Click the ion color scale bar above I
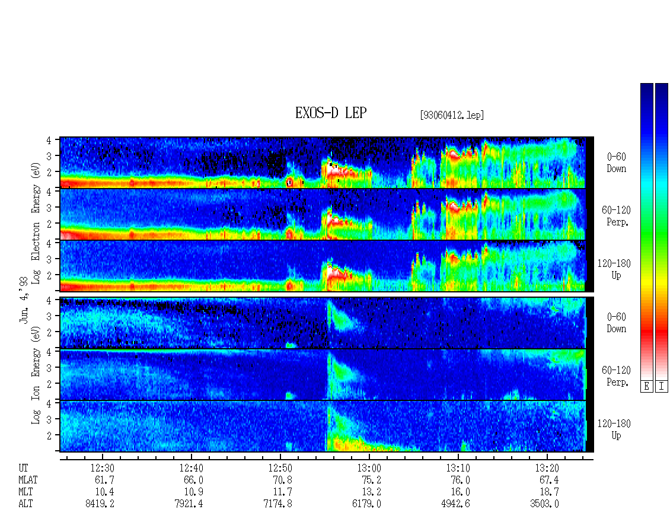 pos(662,231)
